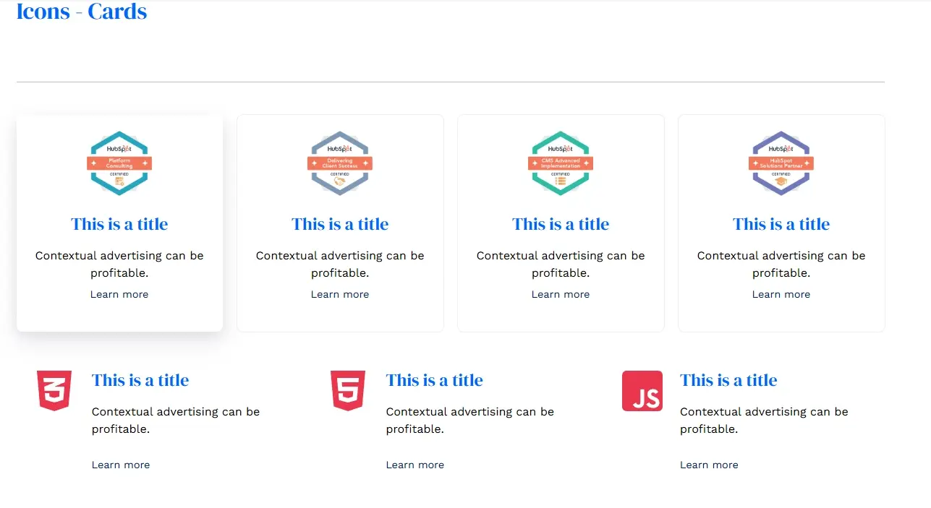Follow Learn more beside the JS icon
Screen dimensions: 931x508
(709, 465)
